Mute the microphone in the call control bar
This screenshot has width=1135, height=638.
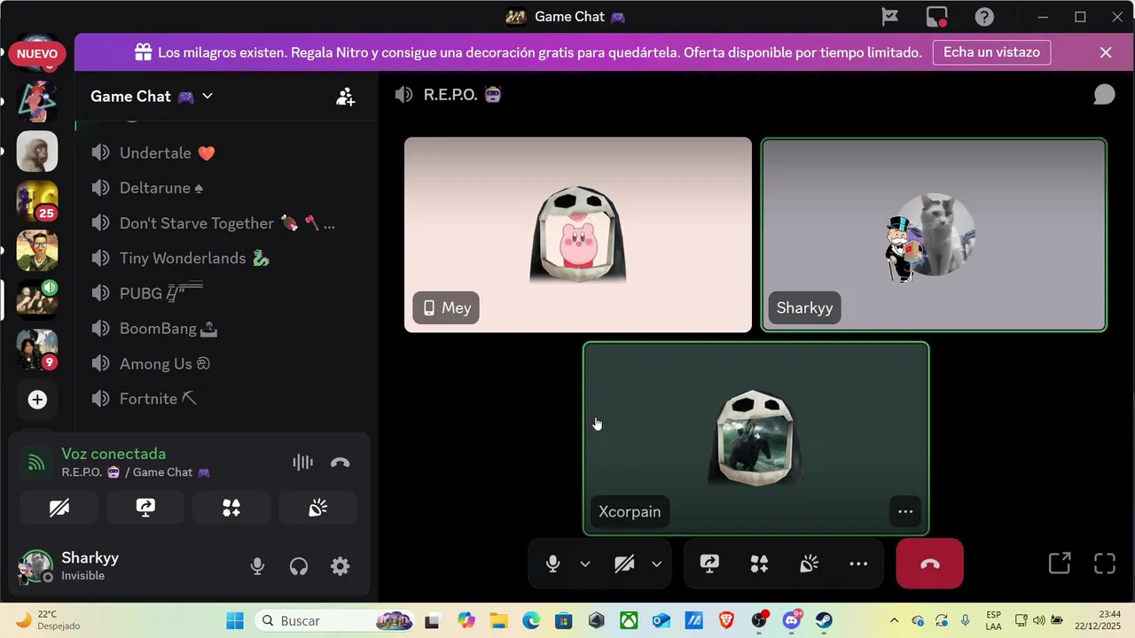[552, 564]
